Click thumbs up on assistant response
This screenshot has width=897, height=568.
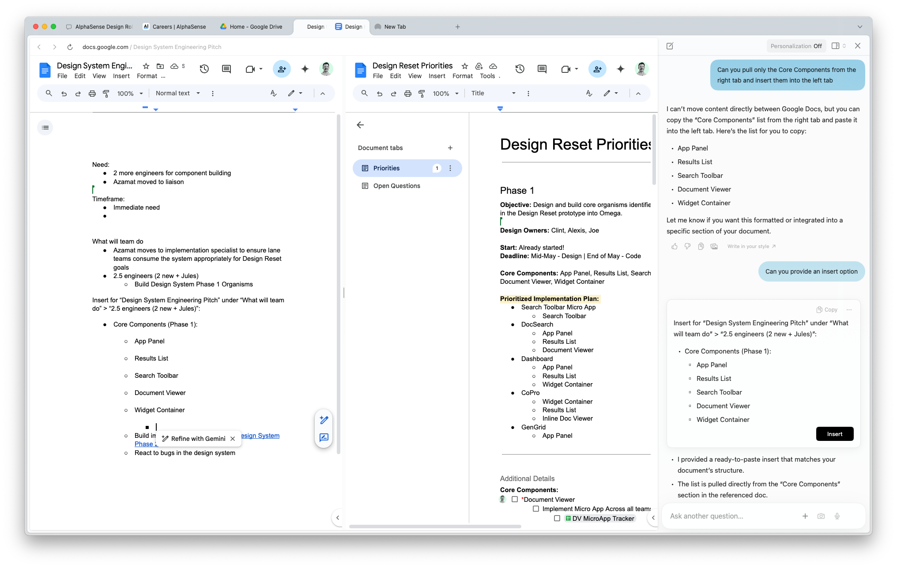click(674, 246)
